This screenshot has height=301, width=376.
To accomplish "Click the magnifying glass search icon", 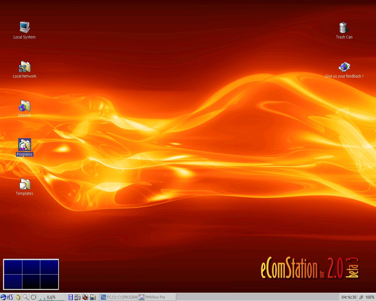I will [26, 297].
